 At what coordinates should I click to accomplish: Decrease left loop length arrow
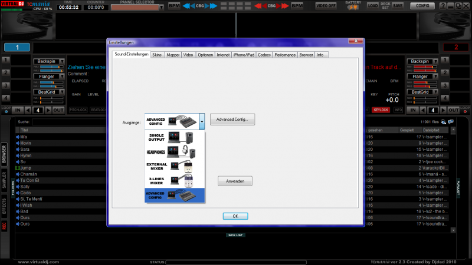28,110
